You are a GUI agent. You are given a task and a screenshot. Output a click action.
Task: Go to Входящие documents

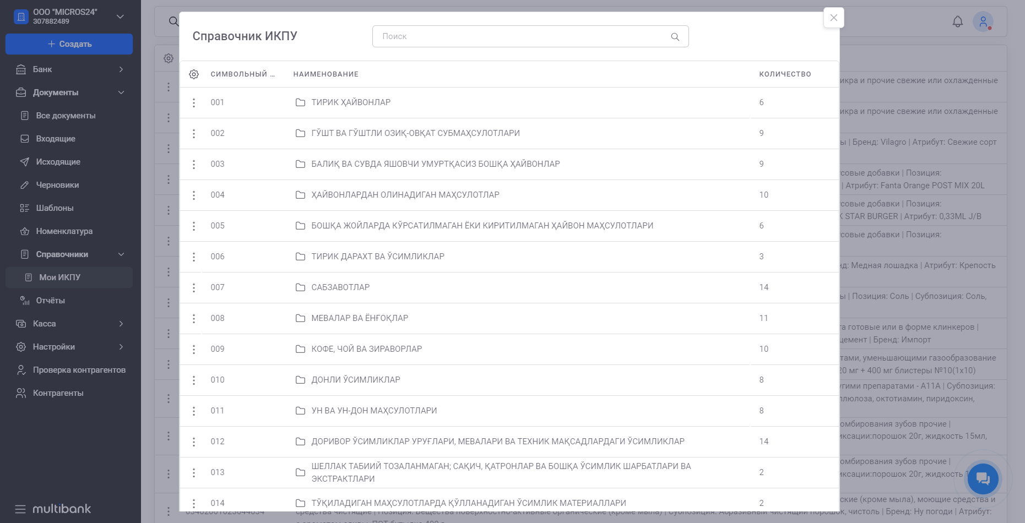[x=56, y=139]
